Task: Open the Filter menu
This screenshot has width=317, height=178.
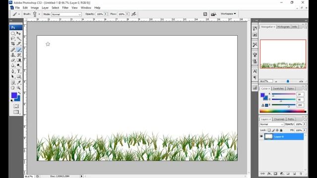Action: (x=65, y=8)
